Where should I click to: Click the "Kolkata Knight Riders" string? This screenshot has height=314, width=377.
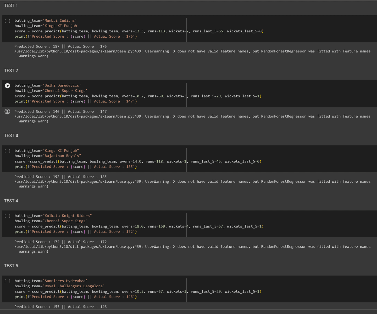pos(67,216)
